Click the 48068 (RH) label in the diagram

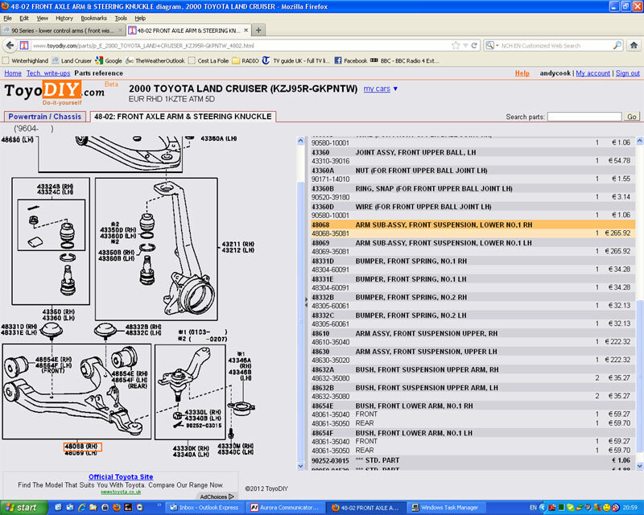pyautogui.click(x=82, y=447)
